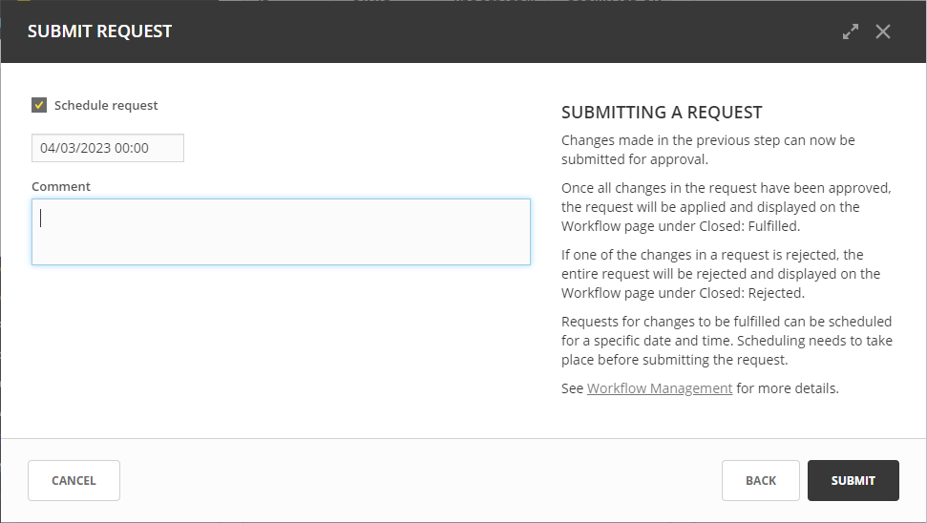The height and width of the screenshot is (523, 927).
Task: Click the Submitting a Request heading
Action: (x=662, y=113)
